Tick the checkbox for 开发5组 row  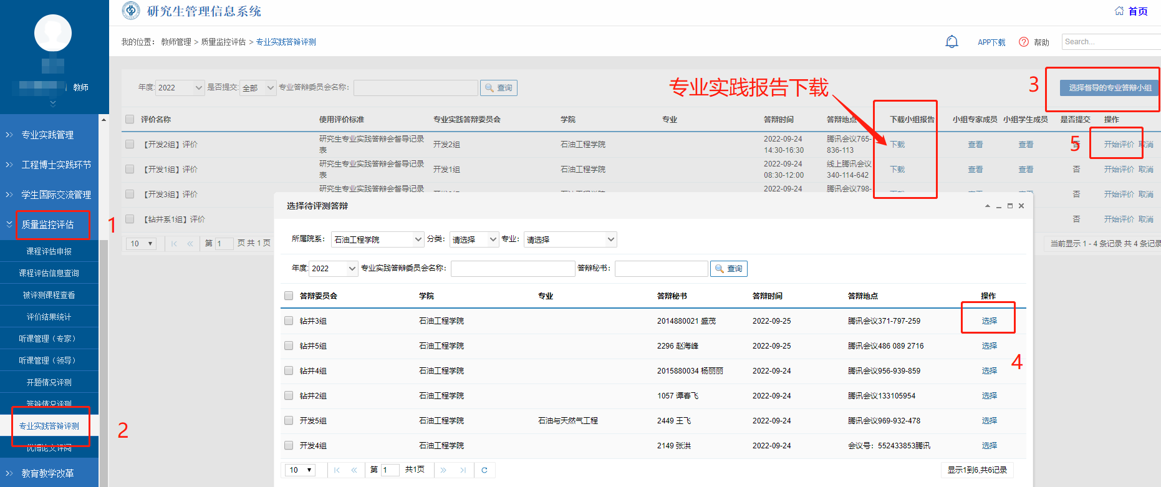pyautogui.click(x=289, y=420)
